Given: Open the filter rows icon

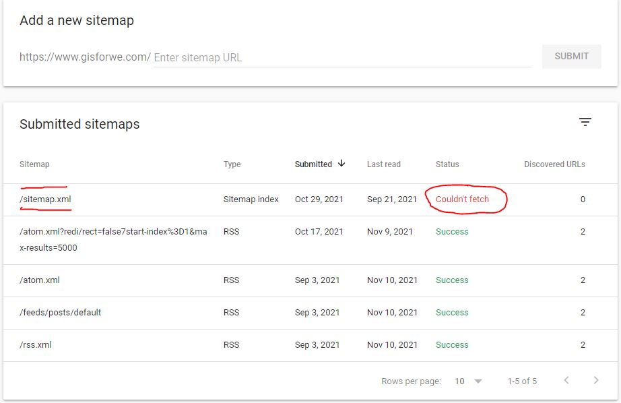Looking at the screenshot, I should click(x=585, y=122).
